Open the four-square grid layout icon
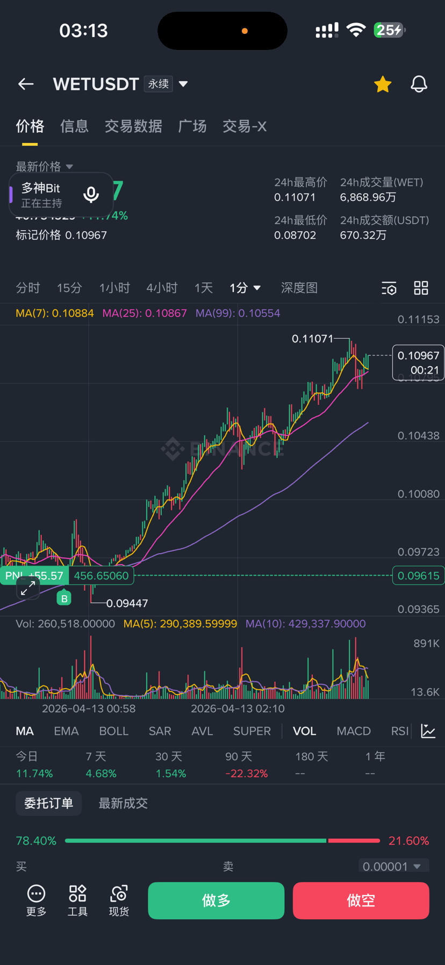 point(421,288)
